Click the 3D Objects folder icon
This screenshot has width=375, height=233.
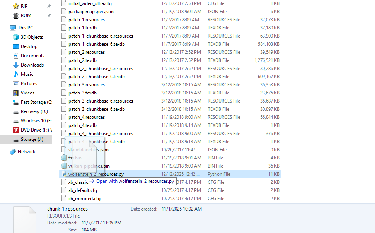click(x=16, y=37)
